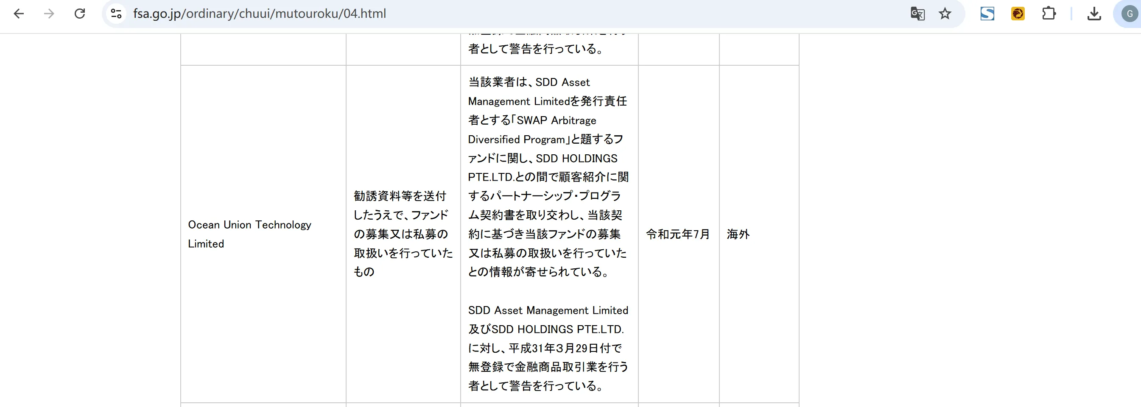Open the blue S extension icon

[x=987, y=14]
